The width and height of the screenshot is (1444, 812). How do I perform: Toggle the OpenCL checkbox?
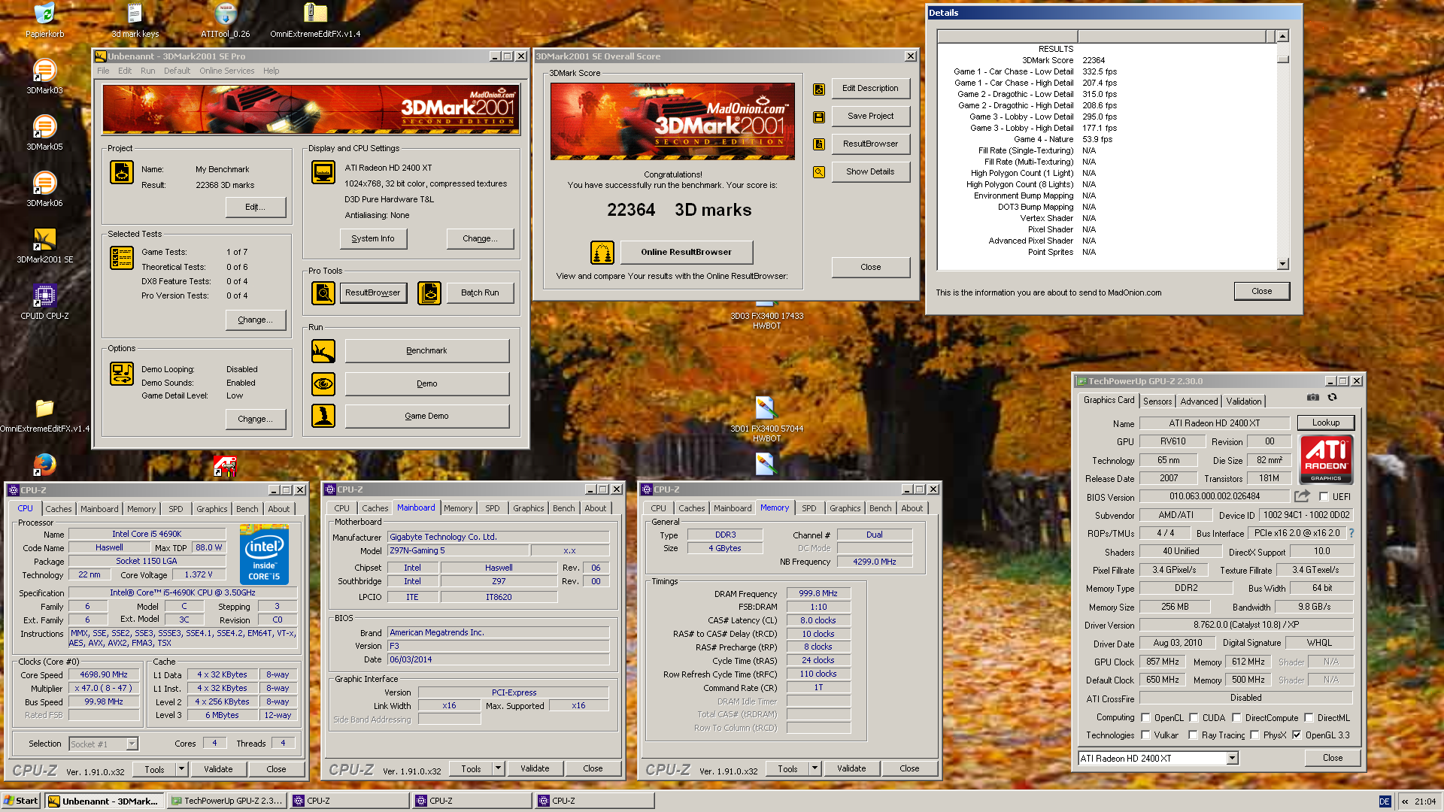[1145, 718]
